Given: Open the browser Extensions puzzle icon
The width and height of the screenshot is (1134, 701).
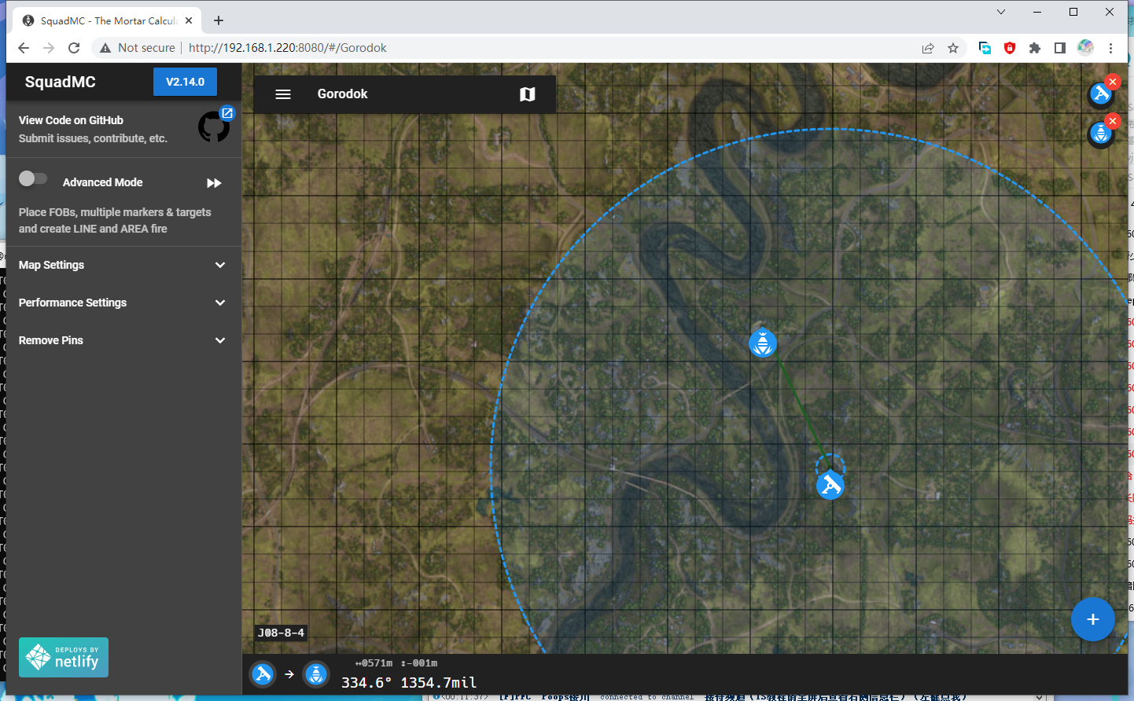Looking at the screenshot, I should tap(1035, 48).
